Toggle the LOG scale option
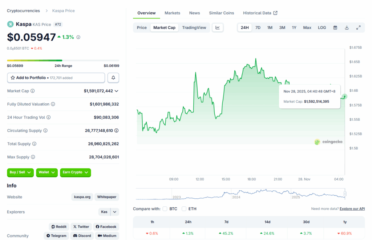 click(322, 28)
